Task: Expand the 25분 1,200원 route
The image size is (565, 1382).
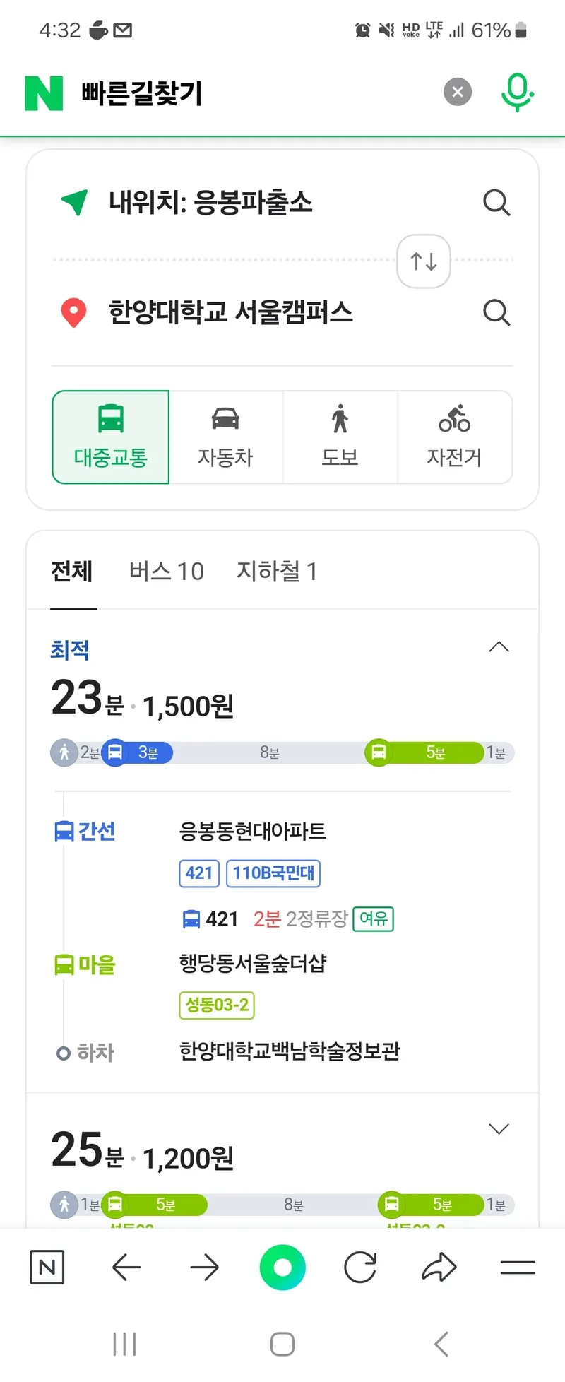Action: [499, 1128]
